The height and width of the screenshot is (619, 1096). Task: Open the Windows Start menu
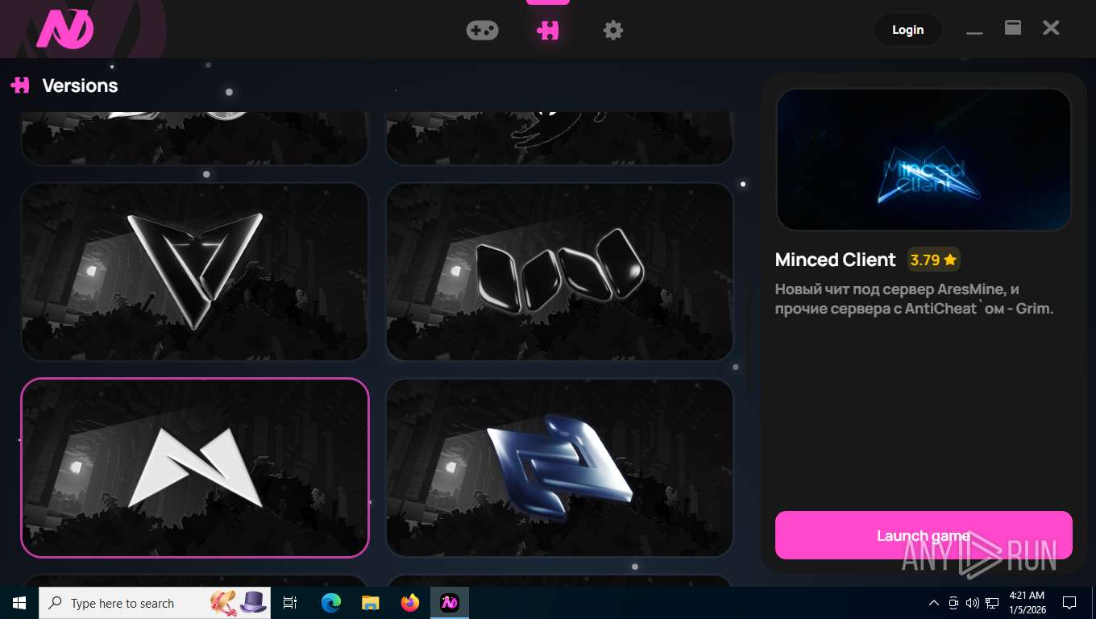tap(19, 603)
